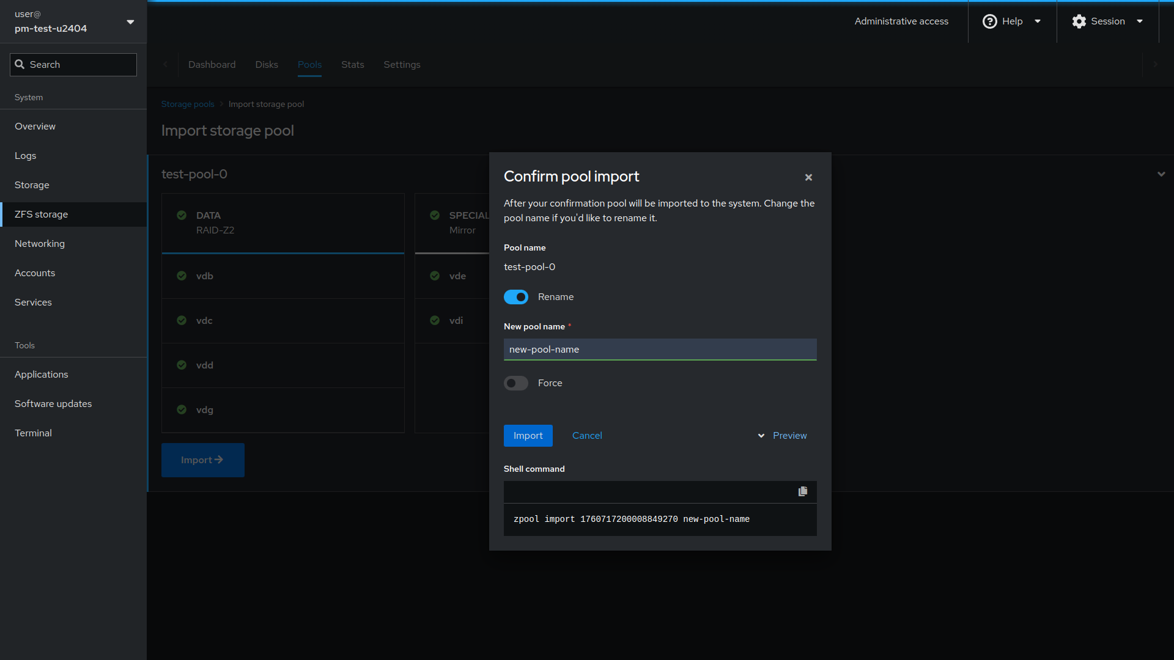Click the green status icon next to vdd
Image resolution: width=1174 pixels, height=660 pixels.
182,365
